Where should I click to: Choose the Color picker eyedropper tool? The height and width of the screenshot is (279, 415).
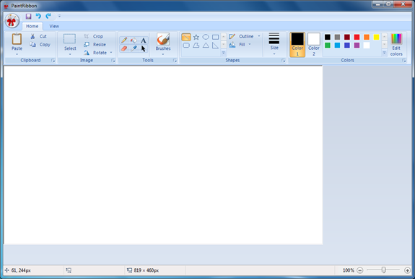pyautogui.click(x=134, y=48)
